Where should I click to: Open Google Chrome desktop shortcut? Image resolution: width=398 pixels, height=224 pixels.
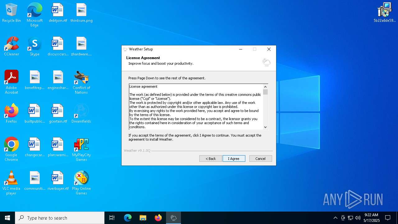12,149
